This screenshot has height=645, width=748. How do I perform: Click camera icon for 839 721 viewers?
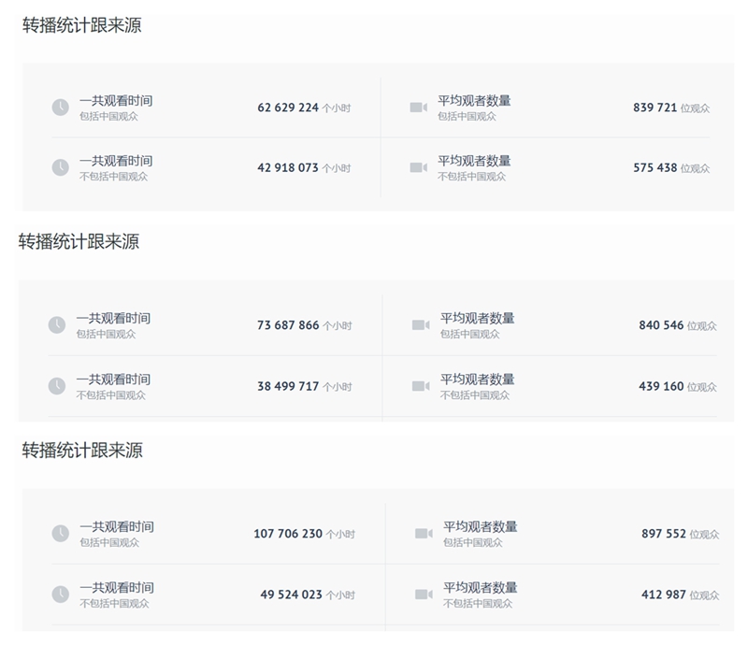[418, 107]
